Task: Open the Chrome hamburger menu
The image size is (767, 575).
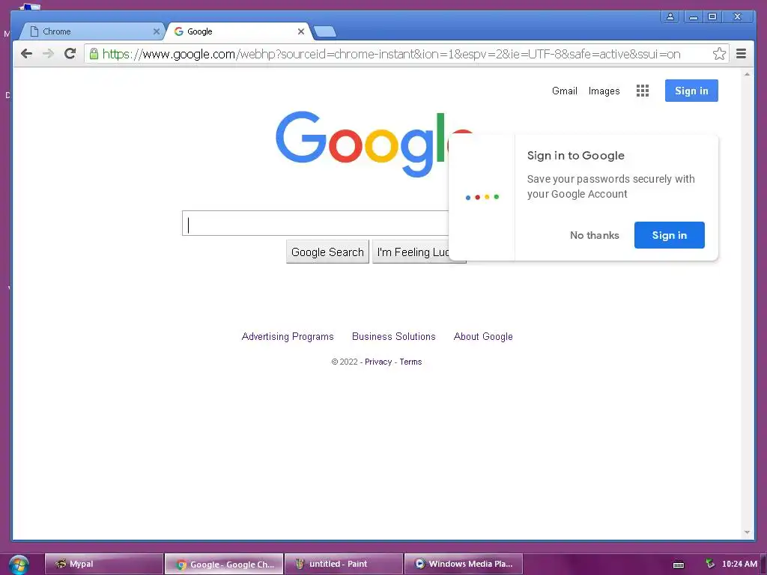Action: [741, 54]
